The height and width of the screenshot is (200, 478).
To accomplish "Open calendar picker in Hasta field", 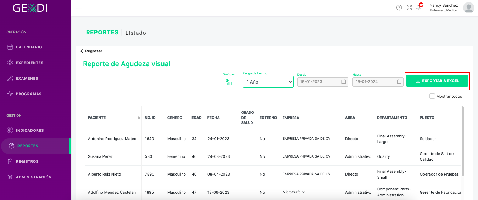I will [399, 82].
